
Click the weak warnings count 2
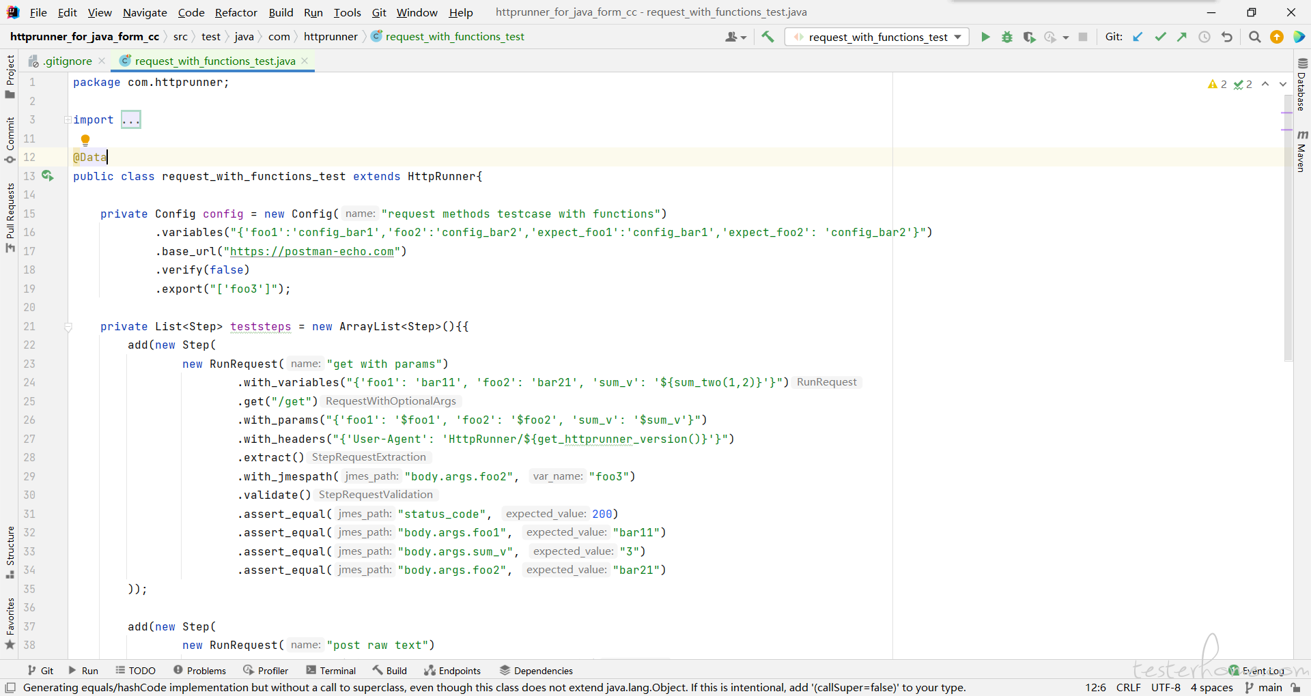pos(1243,84)
